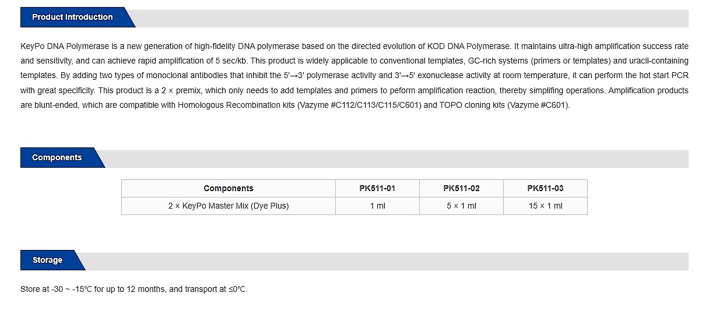Select the Components section header
This screenshot has height=328, width=702.
[57, 158]
